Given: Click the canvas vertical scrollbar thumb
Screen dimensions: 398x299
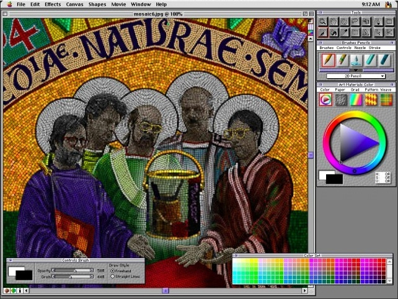Looking at the screenshot, I should click(x=311, y=154).
